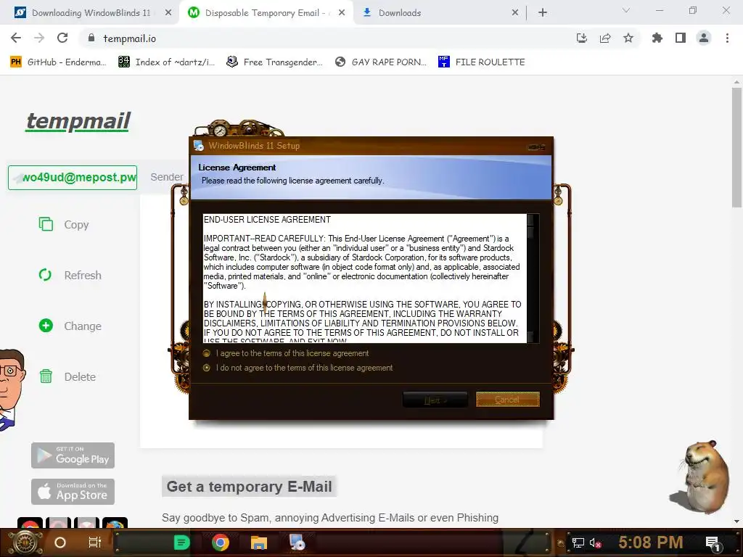The image size is (743, 557).
Task: Open a new browser tab
Action: click(543, 13)
